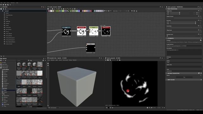This screenshot has width=203, height=114.
Task: Click the new package icon in the main toolbar
Action: pyautogui.click(x=1, y=5)
